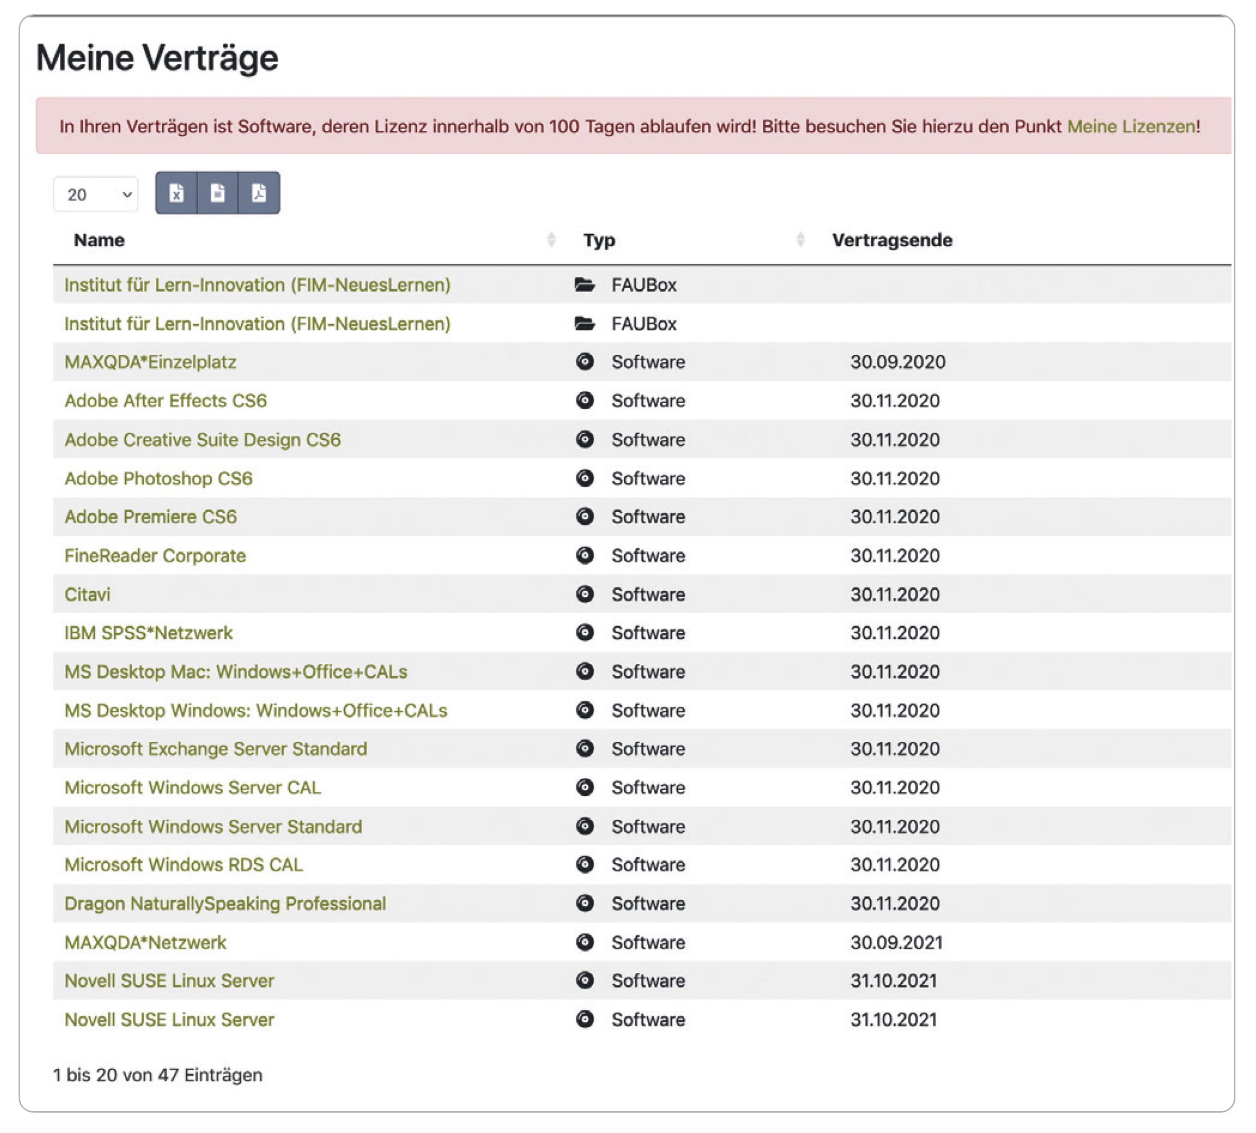The image size is (1256, 1133).
Task: Export the table as Excel file
Action: pyautogui.click(x=176, y=193)
